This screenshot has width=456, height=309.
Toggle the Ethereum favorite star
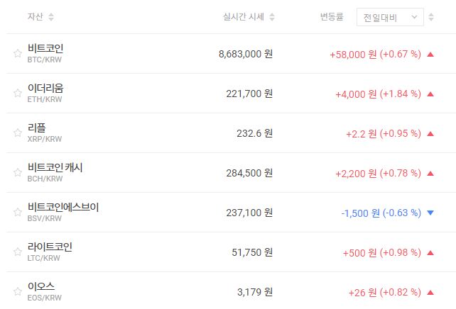click(x=18, y=94)
